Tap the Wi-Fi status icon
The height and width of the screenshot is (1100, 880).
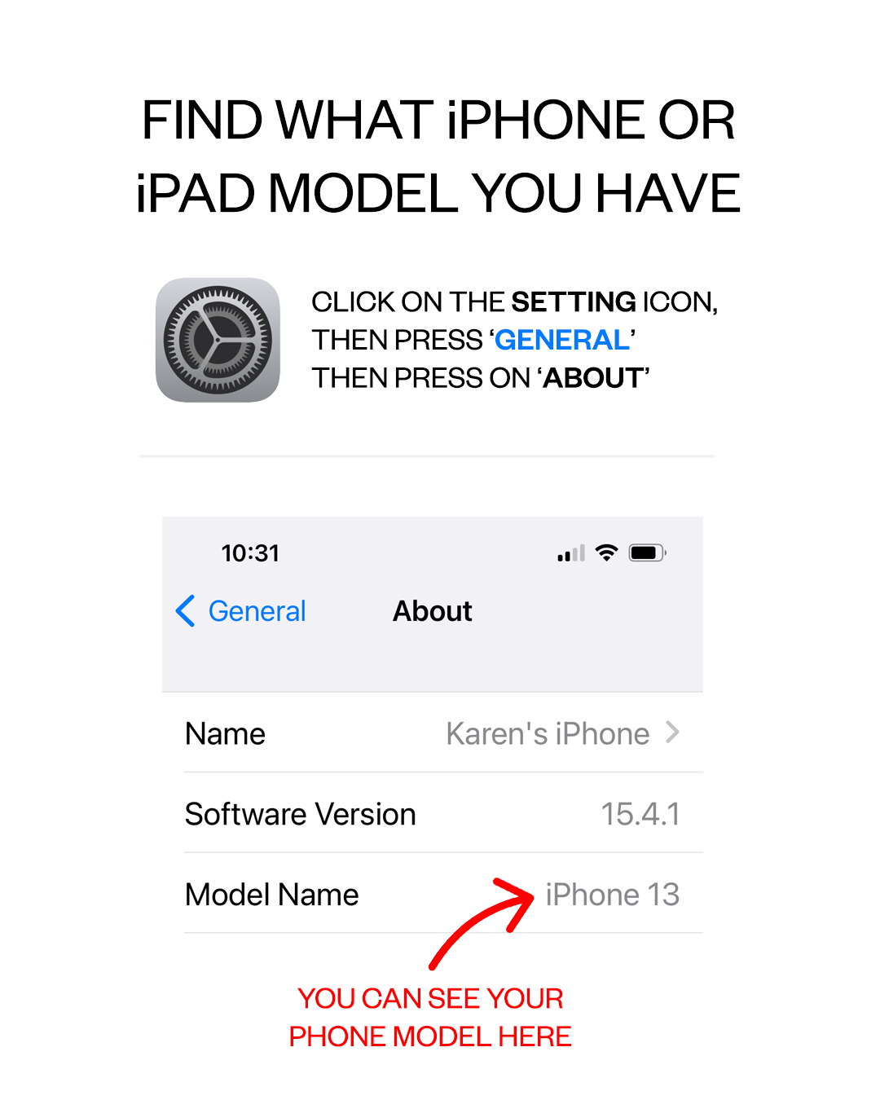click(x=606, y=553)
